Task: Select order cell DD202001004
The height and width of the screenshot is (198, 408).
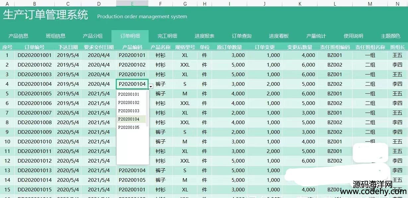Action: click(x=34, y=84)
